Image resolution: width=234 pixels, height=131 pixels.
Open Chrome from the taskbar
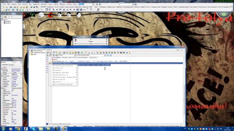(x=18, y=129)
